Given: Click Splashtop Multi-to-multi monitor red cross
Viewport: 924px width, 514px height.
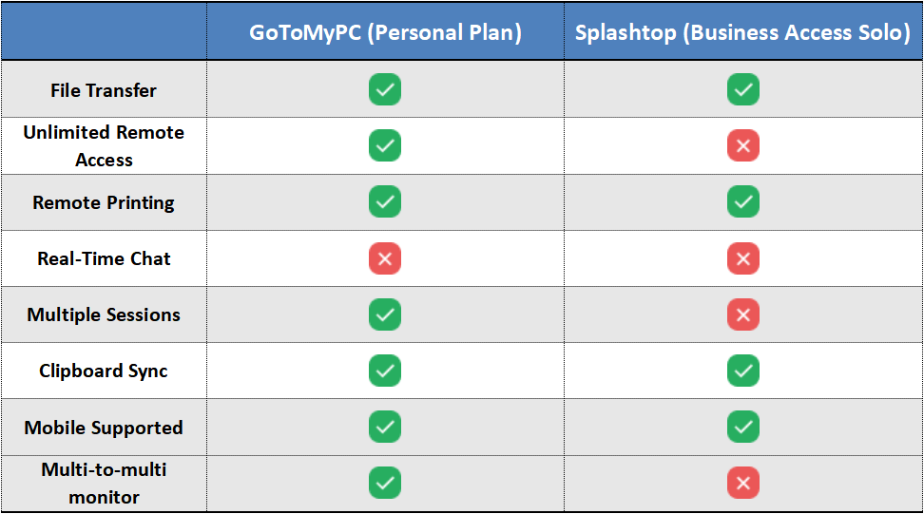Looking at the screenshot, I should coord(743,483).
